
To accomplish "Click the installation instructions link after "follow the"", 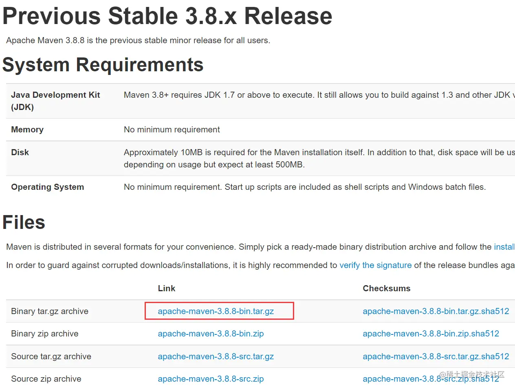I will (504, 247).
